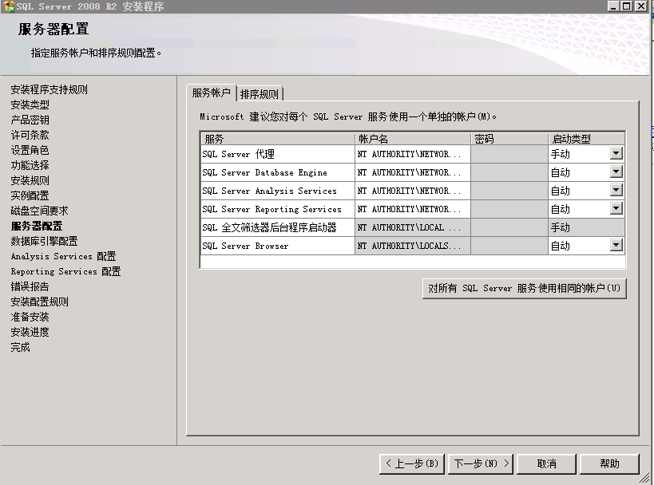Open startup type dropdown for Reporting Services
654x485 pixels.
point(616,208)
